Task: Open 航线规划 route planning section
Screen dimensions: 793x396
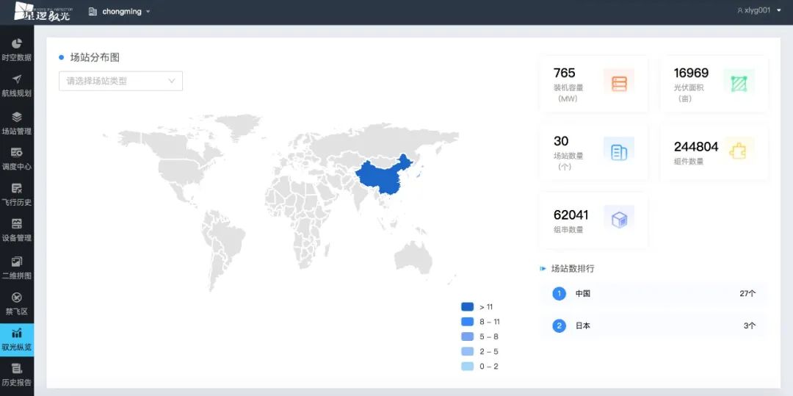Action: pyautogui.click(x=16, y=85)
